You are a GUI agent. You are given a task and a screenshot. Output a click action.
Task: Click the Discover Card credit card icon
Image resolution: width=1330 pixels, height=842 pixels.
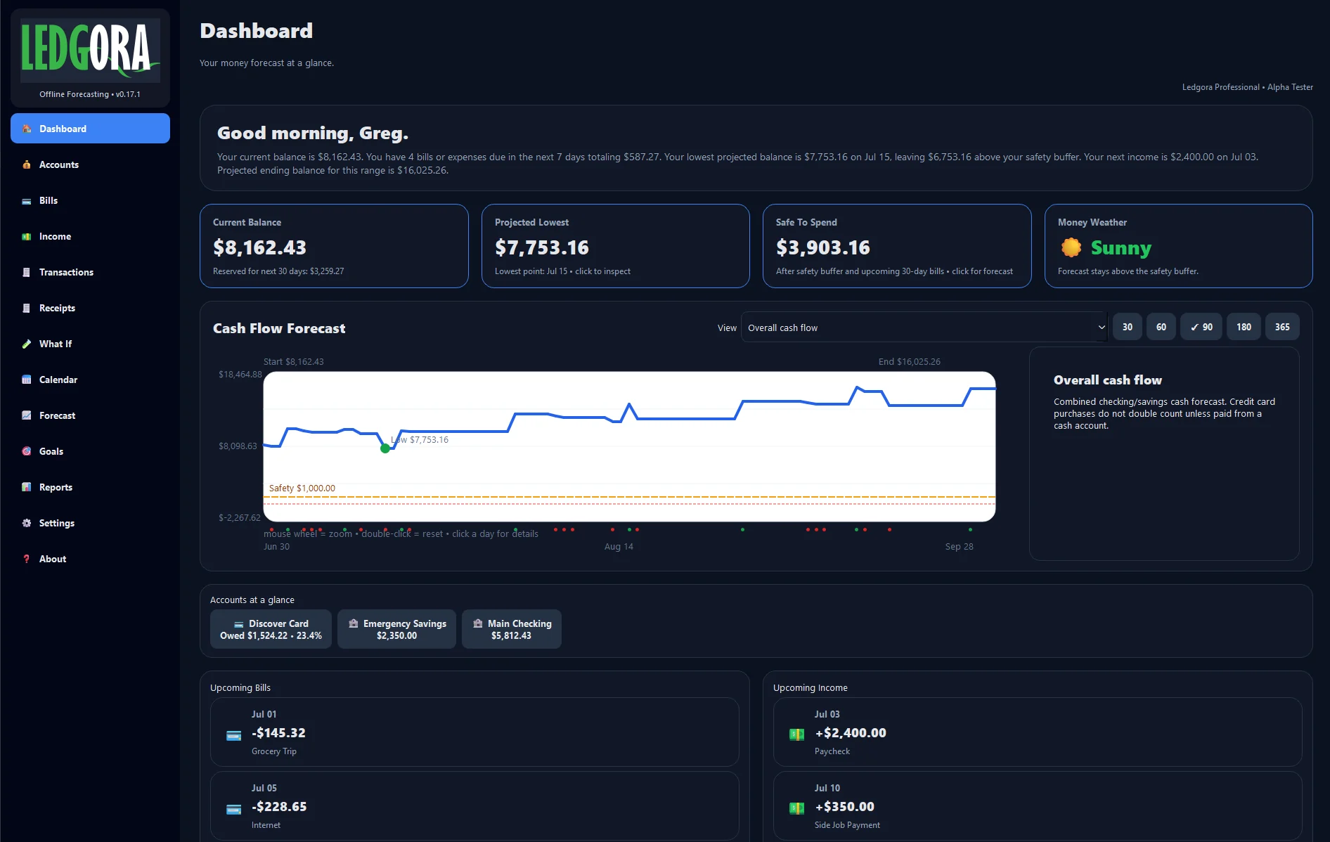239,624
